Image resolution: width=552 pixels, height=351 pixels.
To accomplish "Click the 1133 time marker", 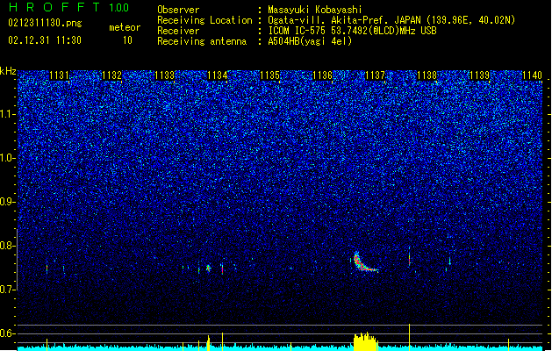I will 164,75.
